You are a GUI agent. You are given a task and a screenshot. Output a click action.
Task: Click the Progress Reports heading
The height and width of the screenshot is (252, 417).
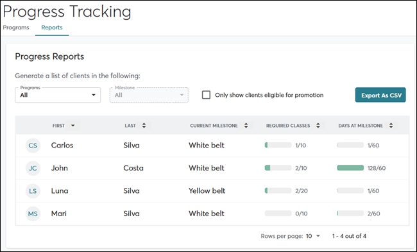point(49,56)
